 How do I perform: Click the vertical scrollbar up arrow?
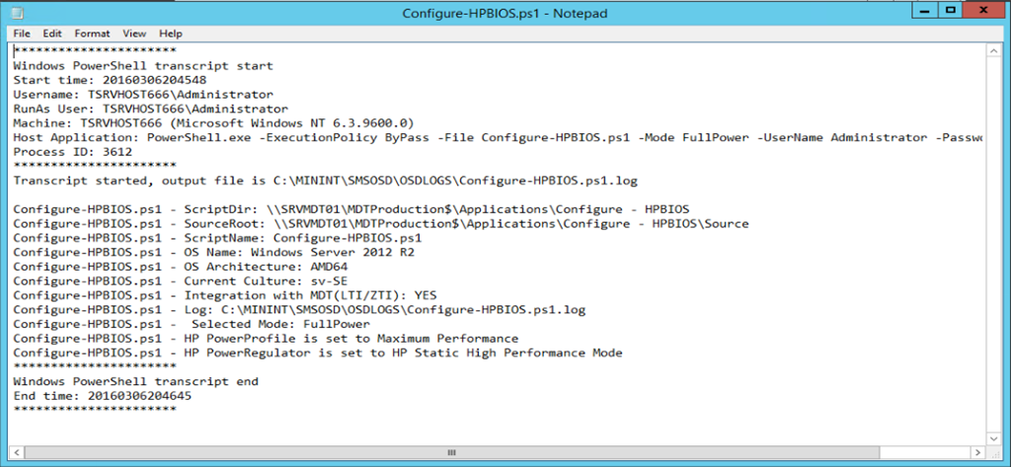coord(995,49)
